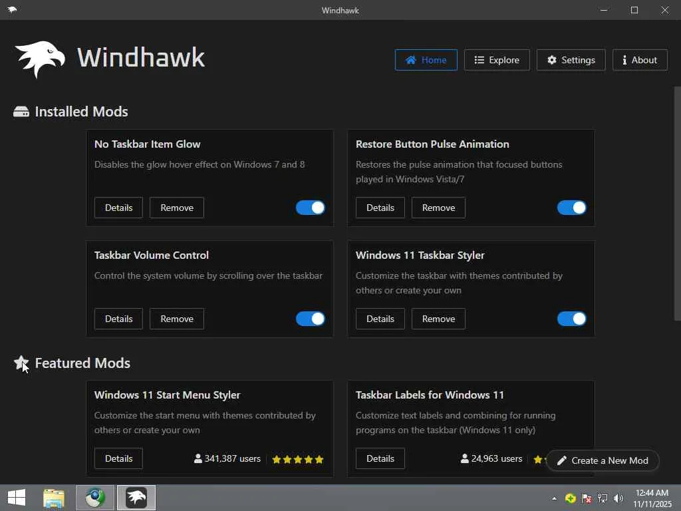
Task: Open Details for No Taskbar Item Glow
Action: pyautogui.click(x=118, y=208)
